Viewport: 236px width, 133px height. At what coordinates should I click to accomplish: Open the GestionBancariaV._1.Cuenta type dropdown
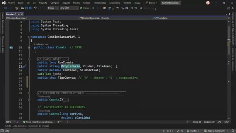pos(117,18)
